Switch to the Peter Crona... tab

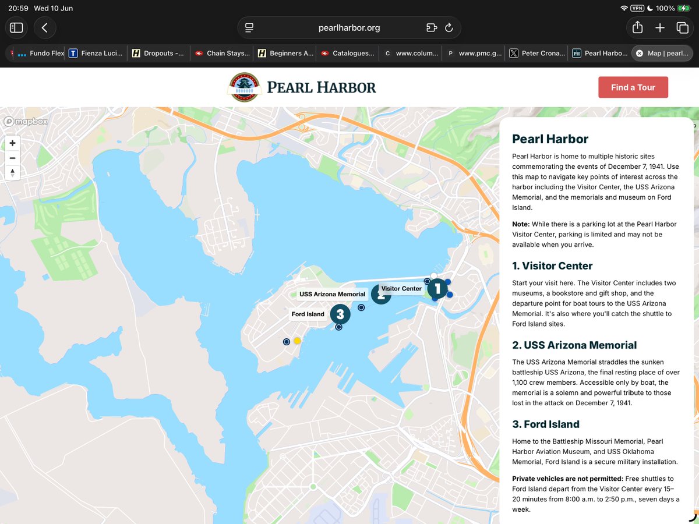(x=536, y=53)
